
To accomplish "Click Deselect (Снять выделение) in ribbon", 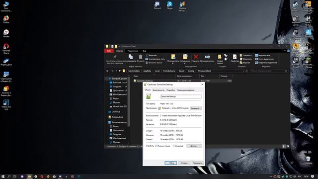I will [264, 59].
